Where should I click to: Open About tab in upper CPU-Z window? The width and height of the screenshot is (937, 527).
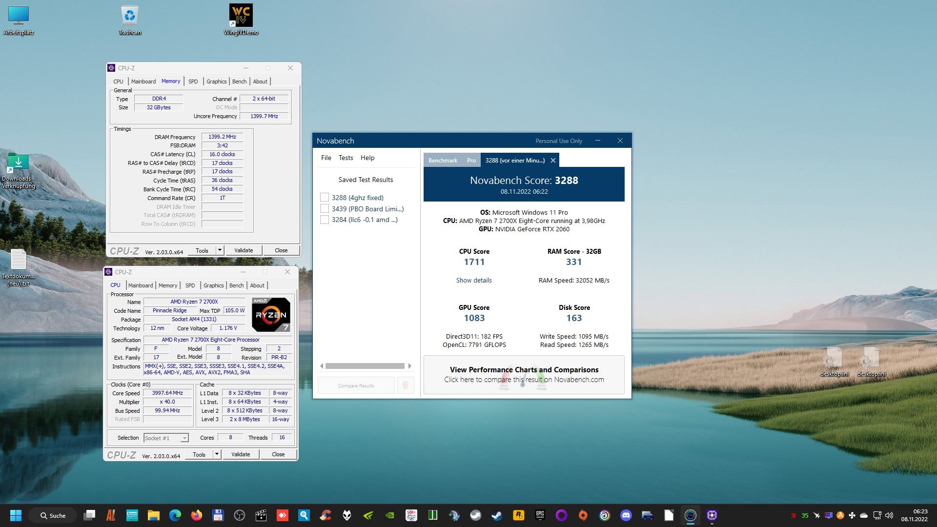click(x=260, y=81)
